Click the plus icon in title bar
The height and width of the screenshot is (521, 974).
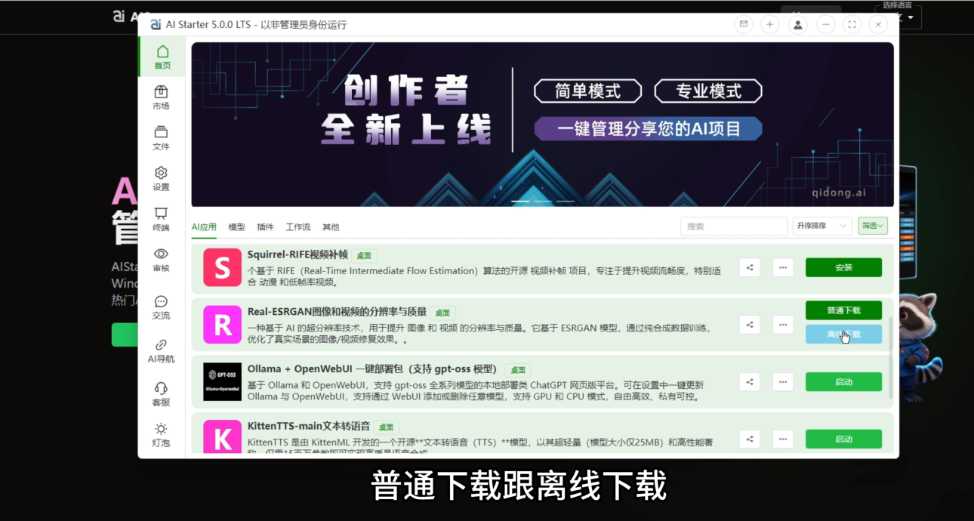tap(769, 25)
